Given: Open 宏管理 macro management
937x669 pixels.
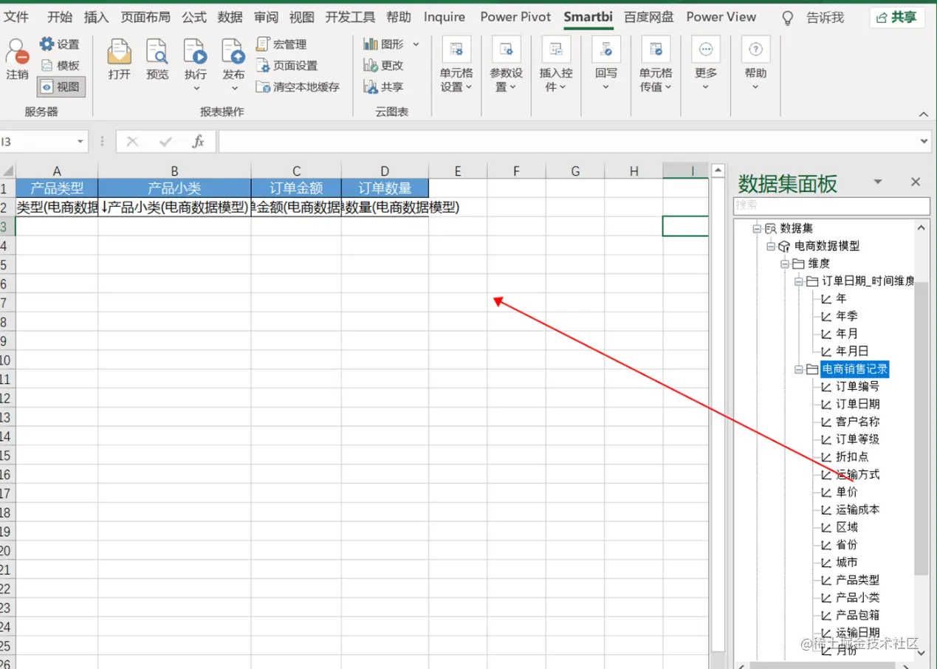Looking at the screenshot, I should point(281,44).
